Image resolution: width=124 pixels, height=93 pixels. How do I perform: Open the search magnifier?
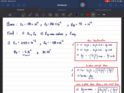(13, 5)
